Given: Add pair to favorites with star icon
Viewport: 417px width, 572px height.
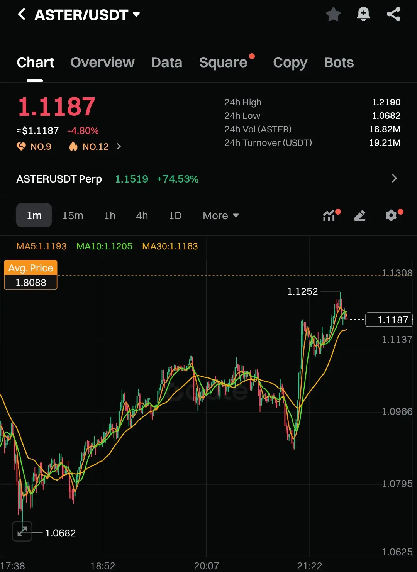Looking at the screenshot, I should (333, 15).
